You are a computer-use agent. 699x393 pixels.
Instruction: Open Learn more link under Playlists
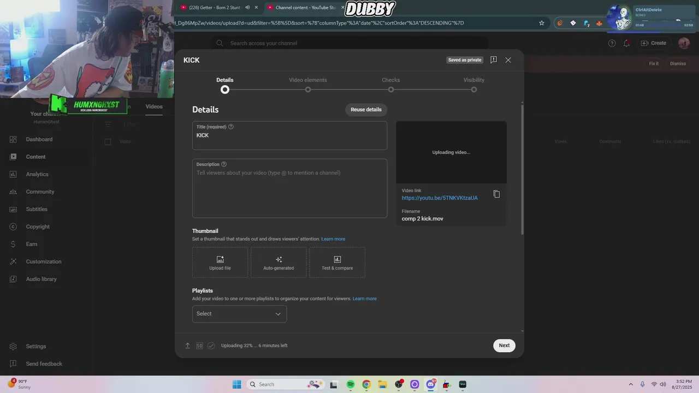coord(364,299)
